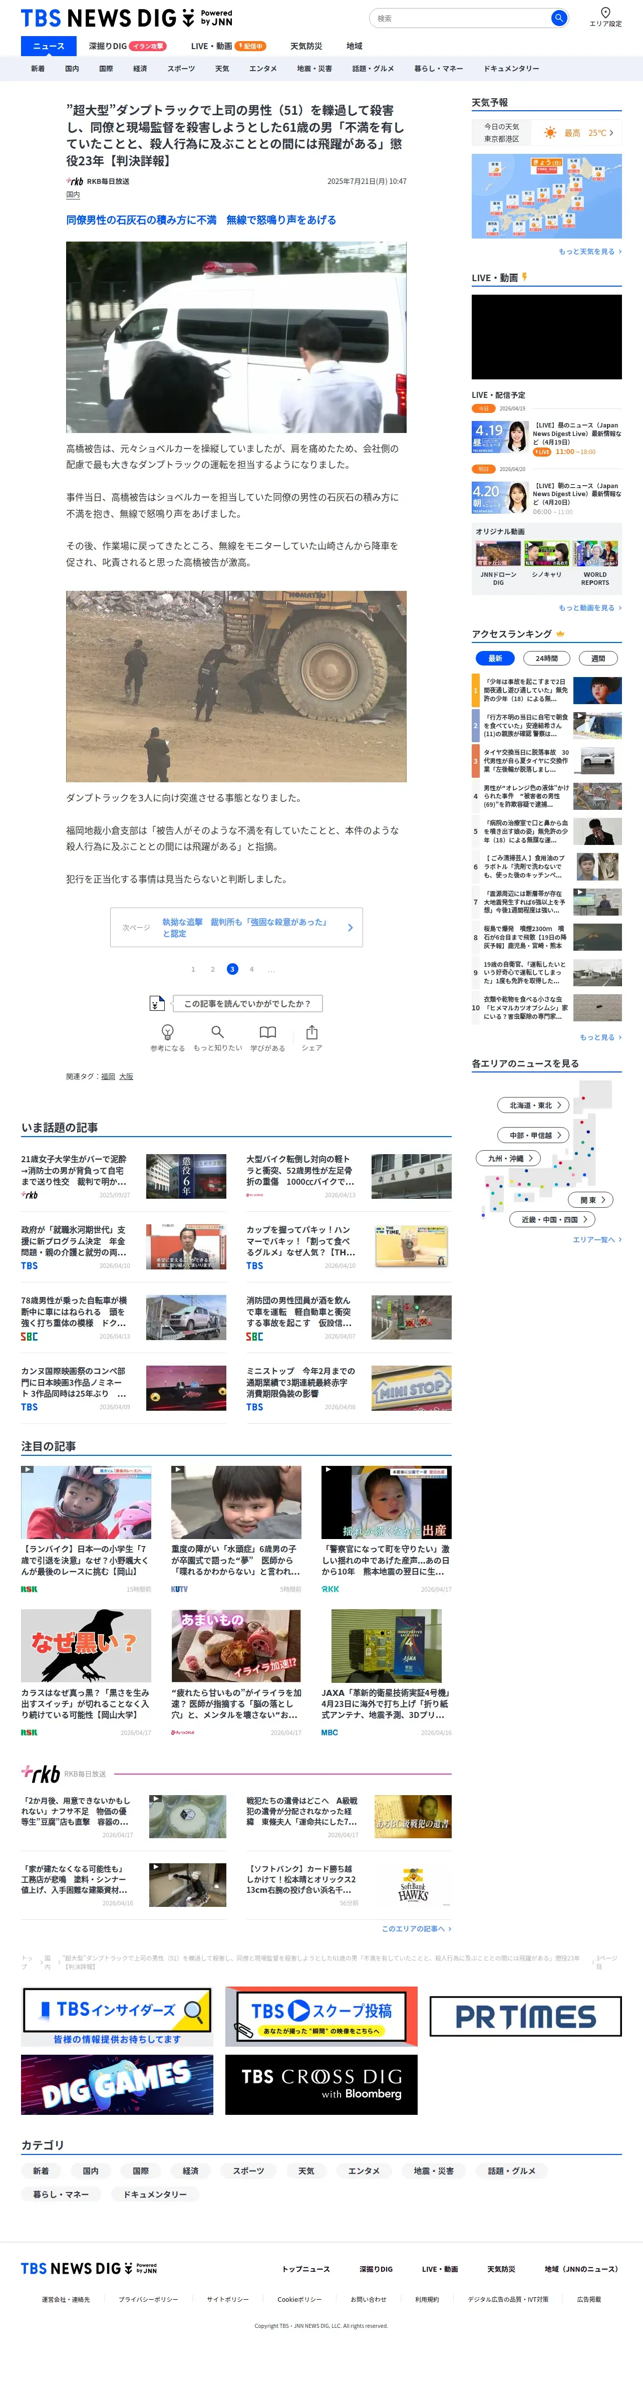The height and width of the screenshot is (2396, 643).
Task: Select the 経済 category in navigation bar
Action: coord(139,69)
